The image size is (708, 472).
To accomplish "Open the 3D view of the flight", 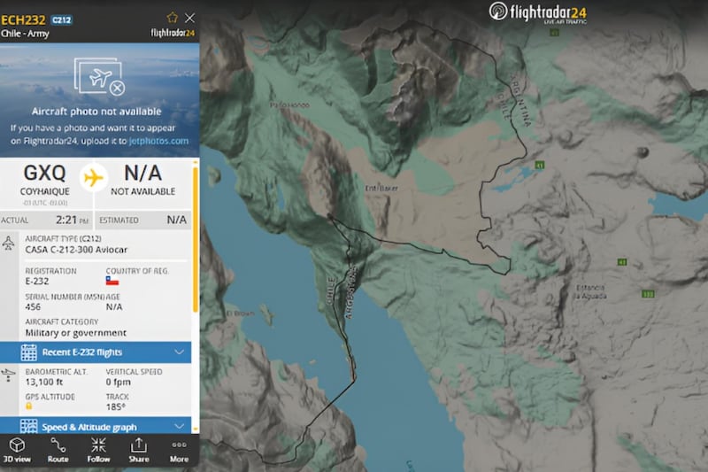I will click(17, 449).
